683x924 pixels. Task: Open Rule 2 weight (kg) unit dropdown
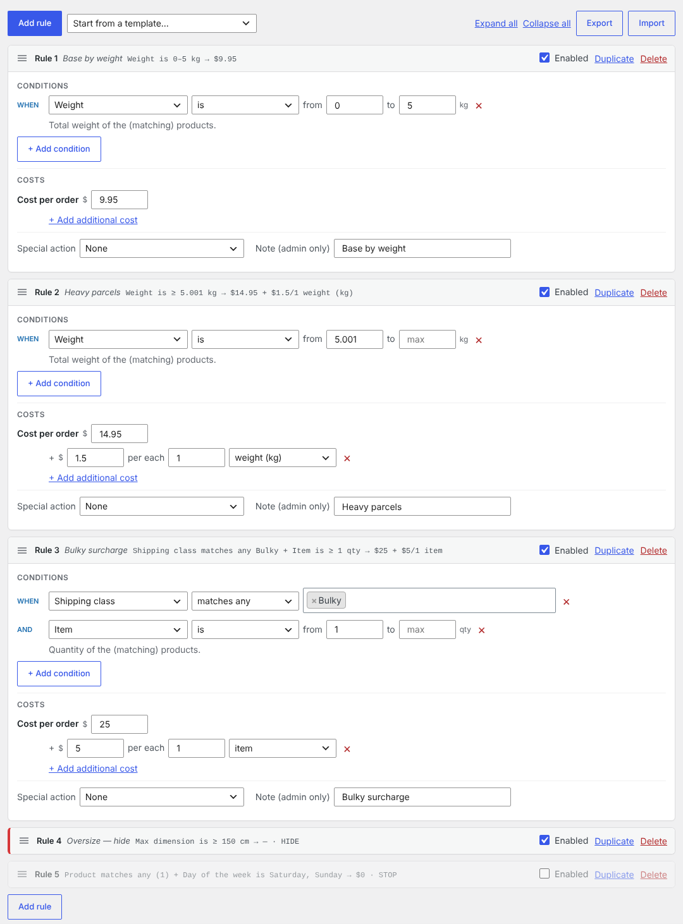[283, 458]
